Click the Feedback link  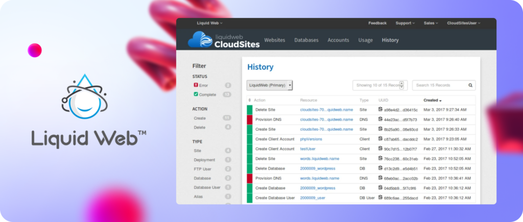click(x=377, y=23)
